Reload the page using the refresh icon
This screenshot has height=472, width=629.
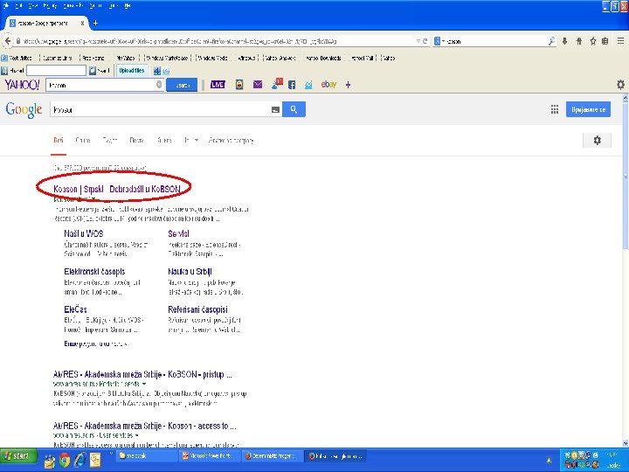425,41
